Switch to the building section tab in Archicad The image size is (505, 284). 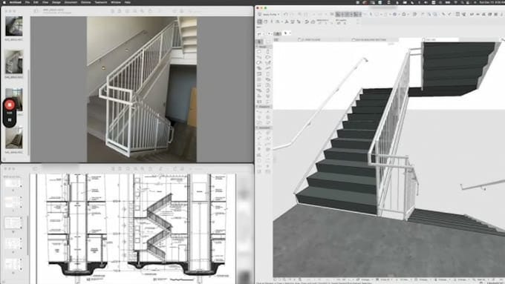pos(369,39)
